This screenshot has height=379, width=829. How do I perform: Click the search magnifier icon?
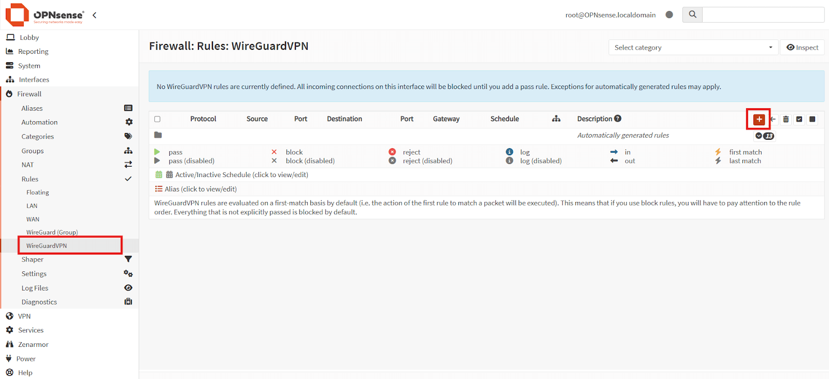coord(693,14)
